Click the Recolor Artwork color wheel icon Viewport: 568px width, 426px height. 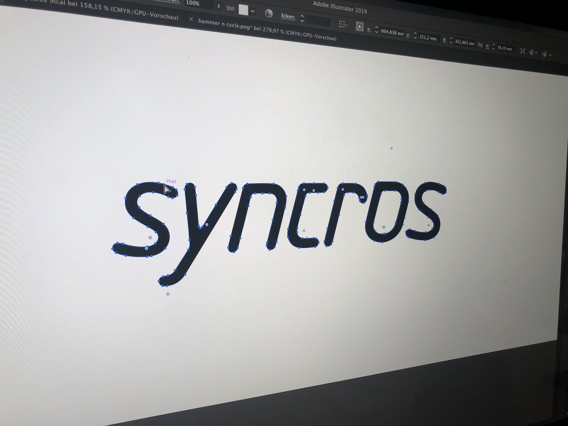click(269, 13)
